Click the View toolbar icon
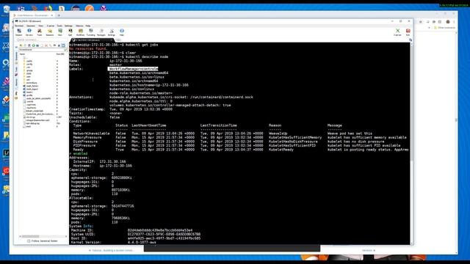Screen dimensions: 470x264 point(60,32)
